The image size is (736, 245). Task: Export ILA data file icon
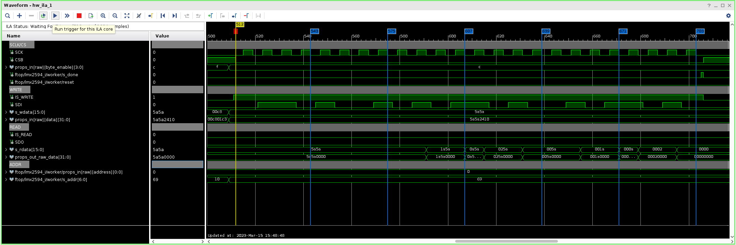[x=91, y=16]
